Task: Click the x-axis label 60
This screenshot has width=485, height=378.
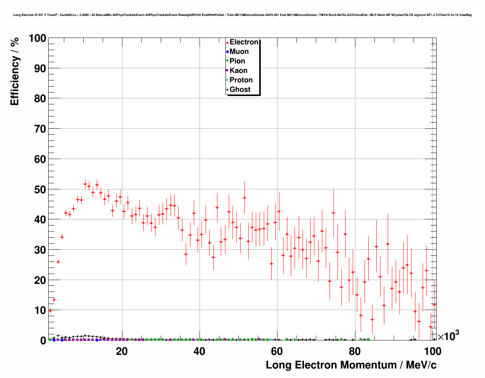Action: (x=277, y=351)
